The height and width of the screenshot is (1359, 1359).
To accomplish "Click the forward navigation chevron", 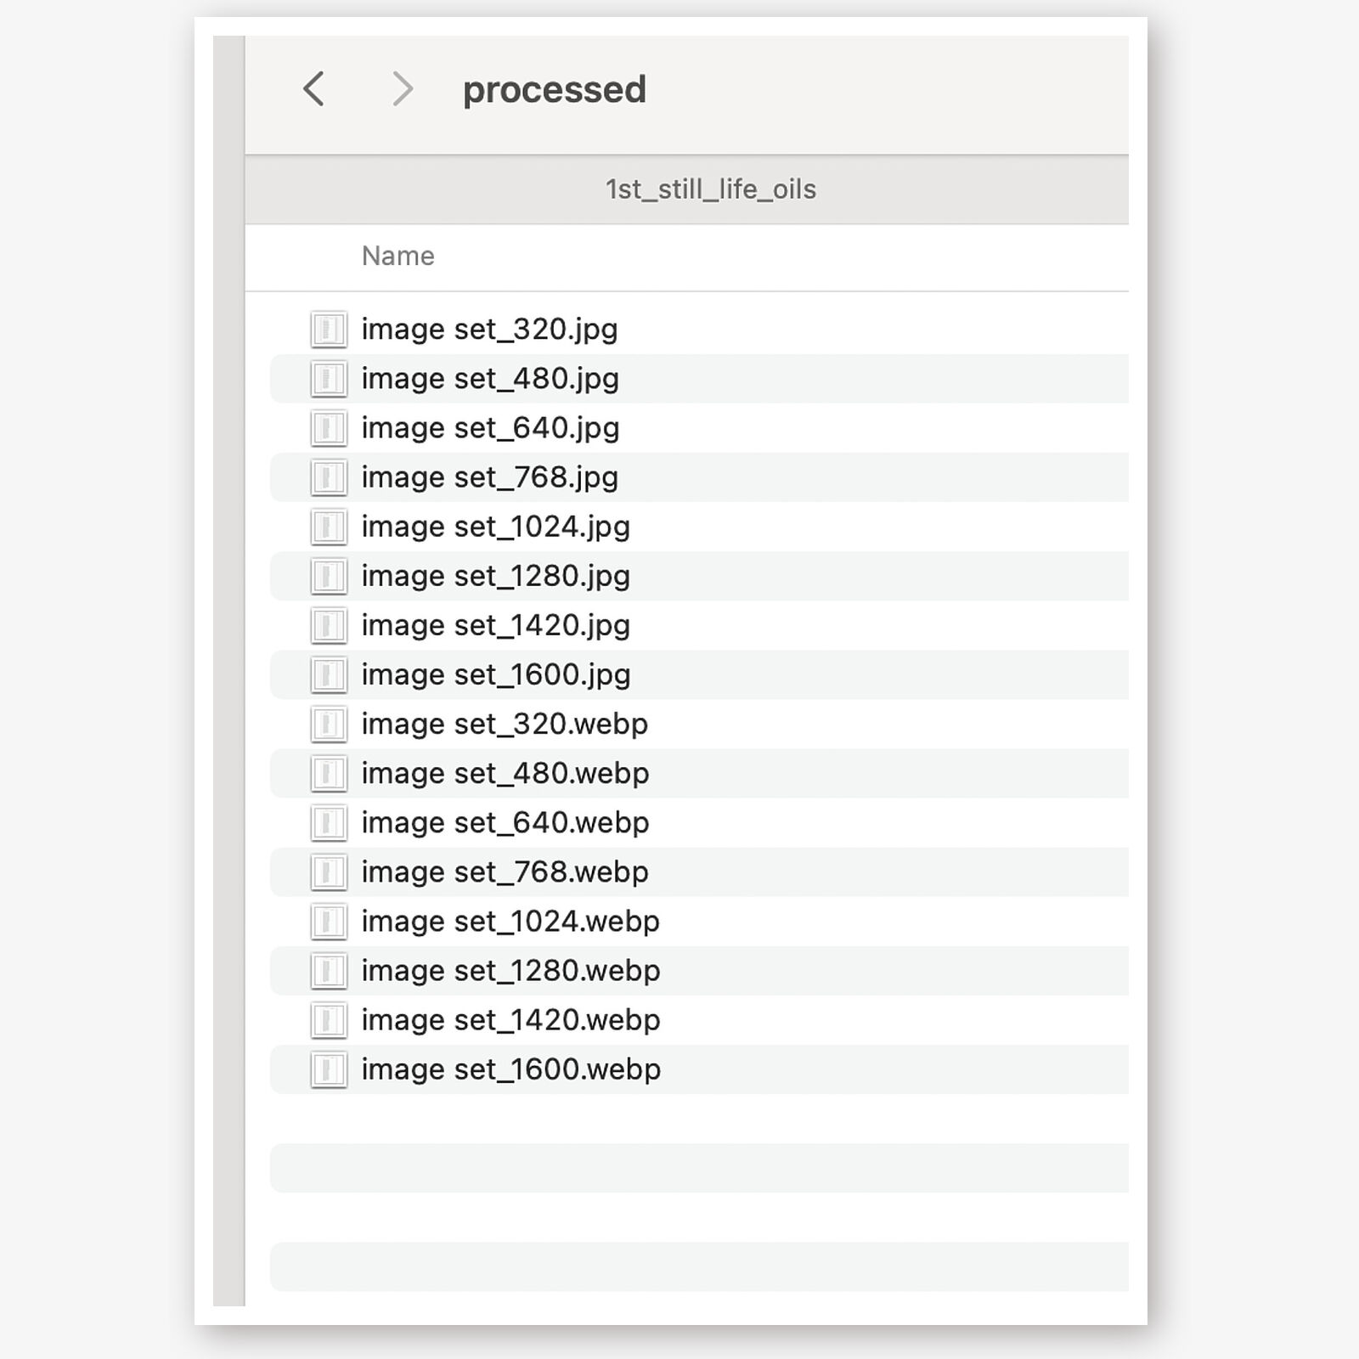I will tap(403, 89).
